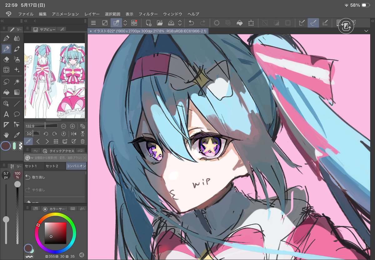Toggle snap to special ruler (highlighted)
The image size is (375, 260).
coord(313,23)
